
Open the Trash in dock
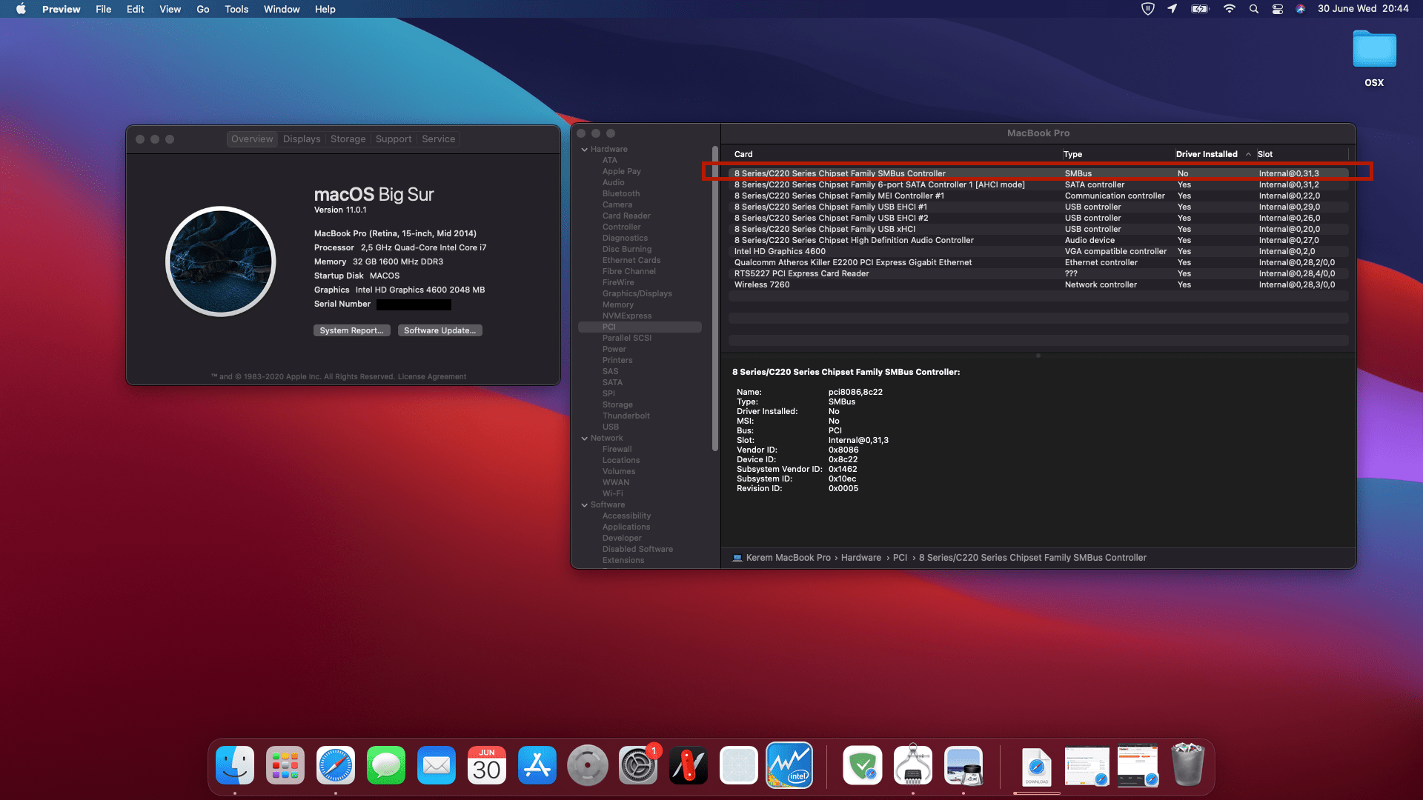[x=1187, y=766]
